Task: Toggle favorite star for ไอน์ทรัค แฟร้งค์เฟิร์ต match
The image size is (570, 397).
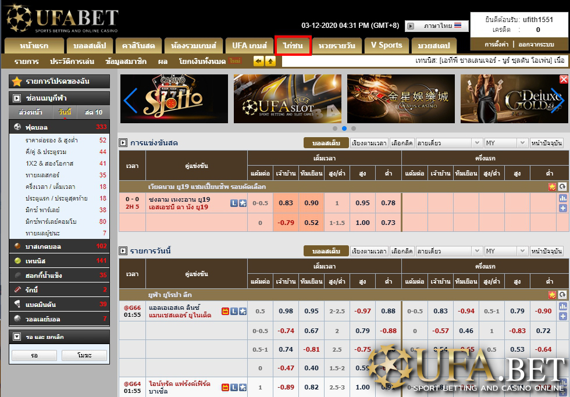Action: 243,388
